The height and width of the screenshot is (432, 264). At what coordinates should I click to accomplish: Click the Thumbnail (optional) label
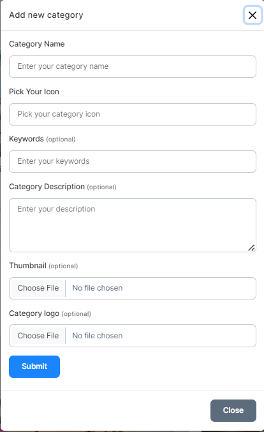43,266
